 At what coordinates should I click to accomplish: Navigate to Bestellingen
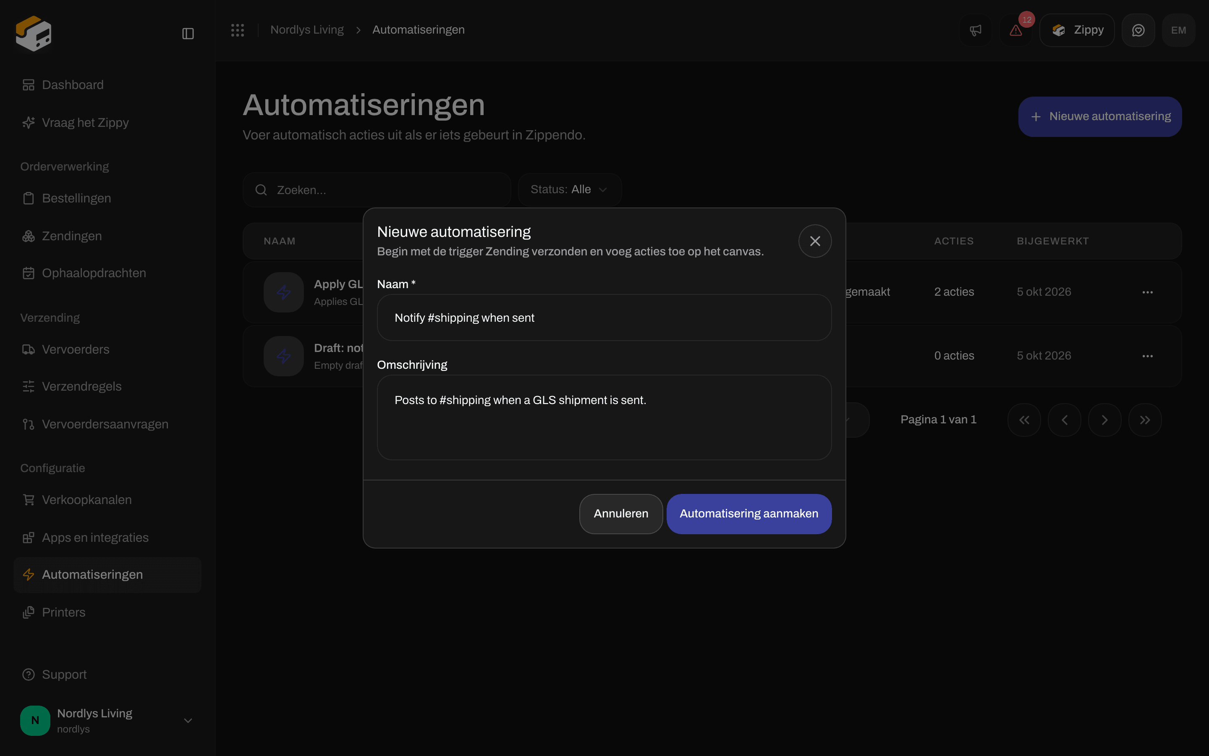[x=107, y=198]
